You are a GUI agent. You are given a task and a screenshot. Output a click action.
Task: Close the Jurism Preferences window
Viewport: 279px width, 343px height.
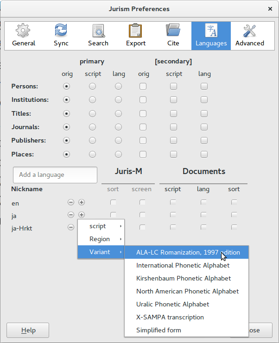(x=270, y=9)
